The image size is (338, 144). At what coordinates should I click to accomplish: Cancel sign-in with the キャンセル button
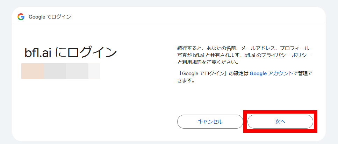(210, 122)
